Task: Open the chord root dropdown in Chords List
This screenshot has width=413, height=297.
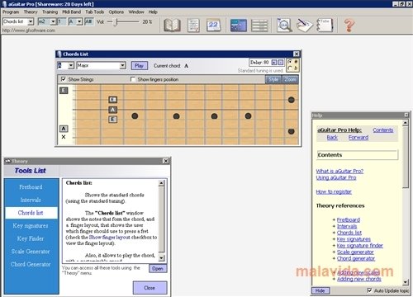Action: click(71, 65)
